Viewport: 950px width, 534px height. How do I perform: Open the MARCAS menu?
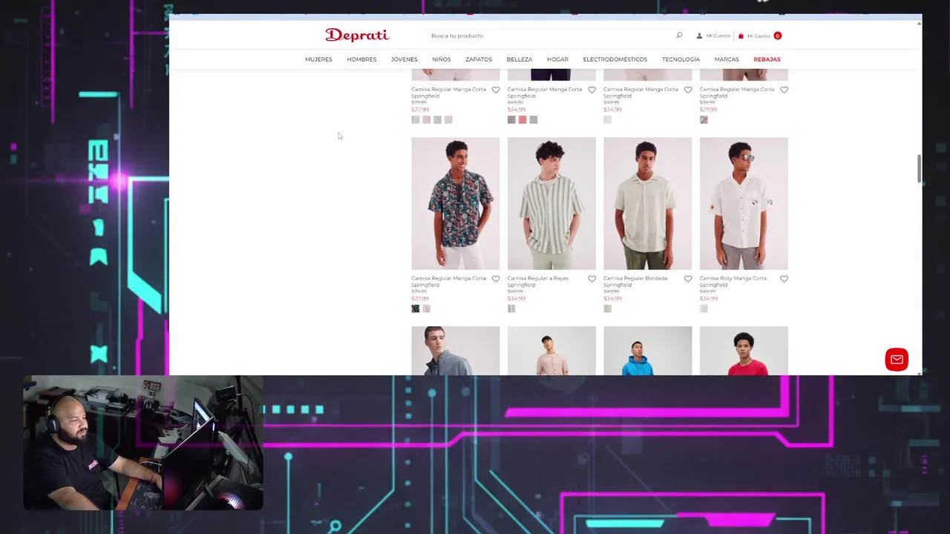point(727,59)
